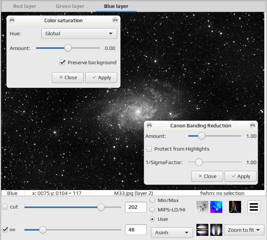Screen dimensions: 267x240
Task: Toggle the false color rainbow view icon
Action: [x=216, y=207]
